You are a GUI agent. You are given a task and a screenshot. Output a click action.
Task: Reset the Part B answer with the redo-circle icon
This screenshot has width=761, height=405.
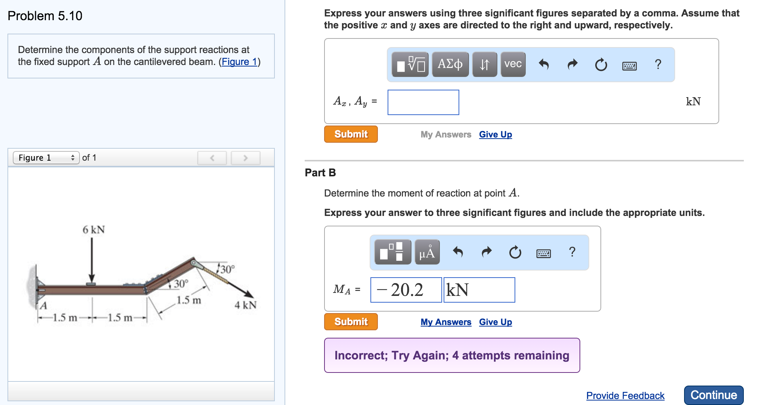click(x=515, y=252)
